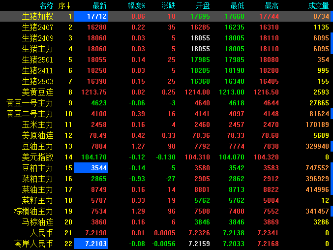The height and width of the screenshot is (250, 333).
Task: Click volume value 414996
Action: click(317, 189)
